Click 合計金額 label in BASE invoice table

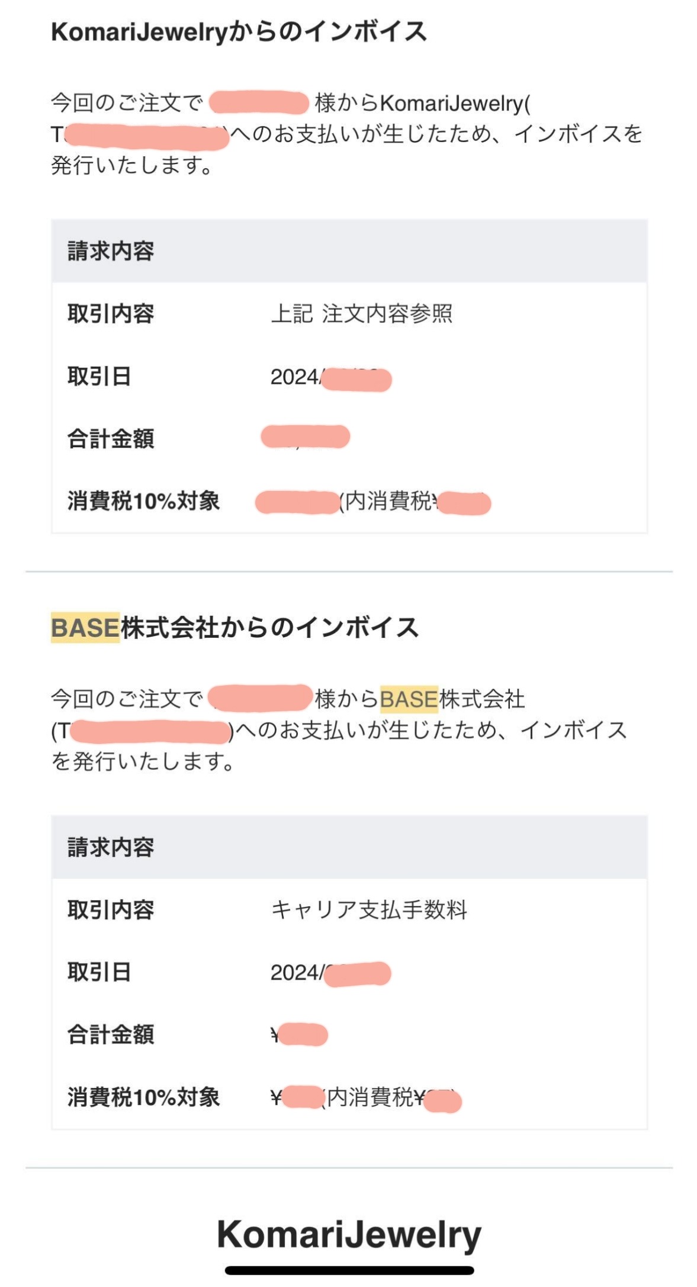[x=111, y=1035]
